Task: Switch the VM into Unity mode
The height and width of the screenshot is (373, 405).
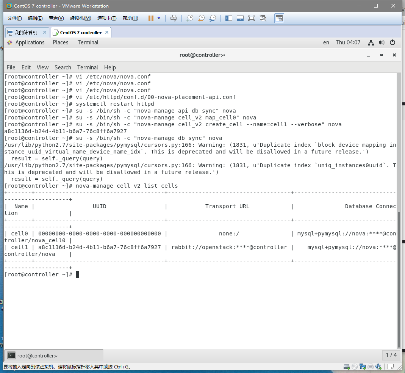Action: coord(263,18)
